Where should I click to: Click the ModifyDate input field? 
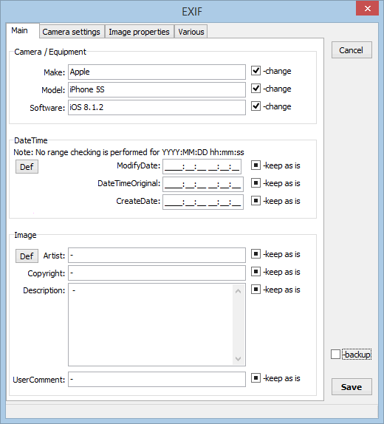(202, 167)
